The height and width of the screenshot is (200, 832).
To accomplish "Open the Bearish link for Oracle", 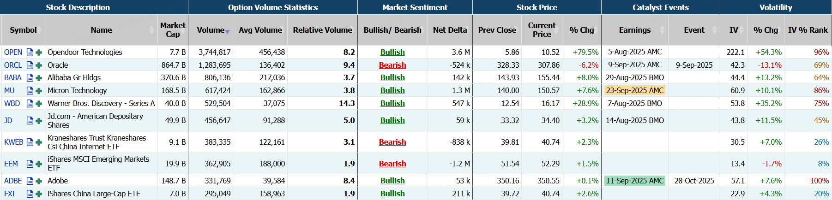I will [392, 65].
